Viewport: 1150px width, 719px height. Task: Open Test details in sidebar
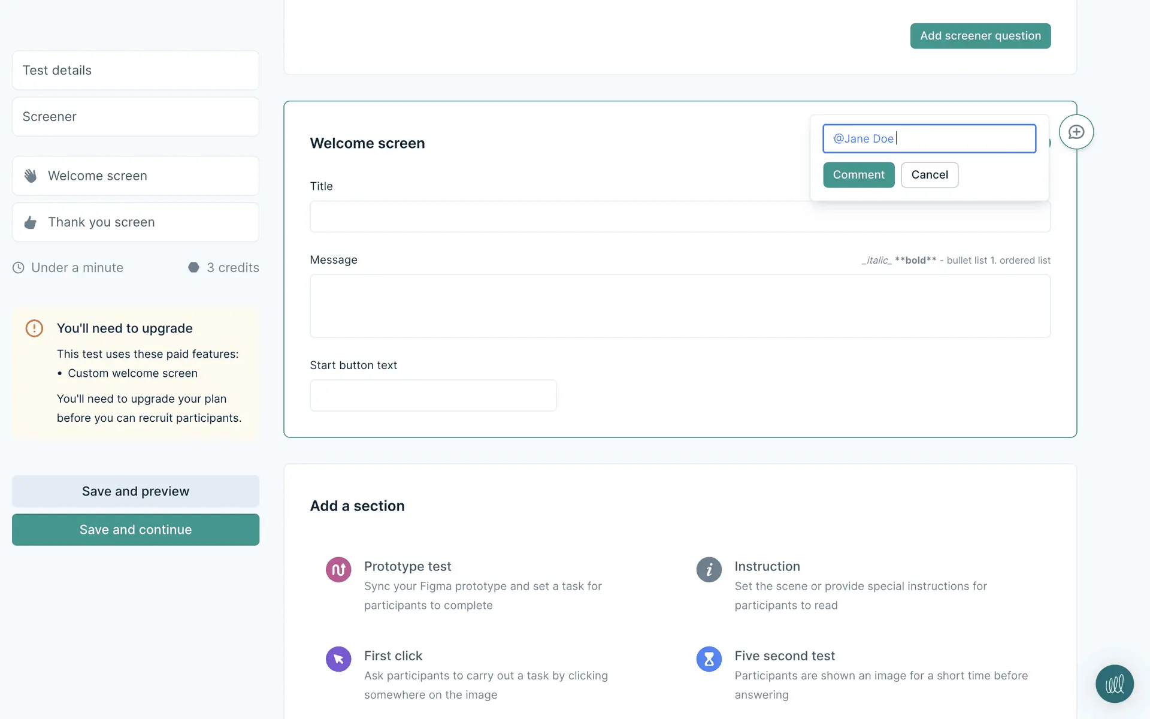pyautogui.click(x=135, y=70)
